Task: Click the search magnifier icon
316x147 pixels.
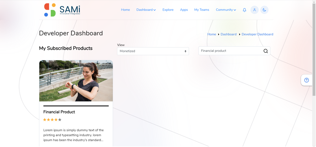Action: click(x=266, y=51)
